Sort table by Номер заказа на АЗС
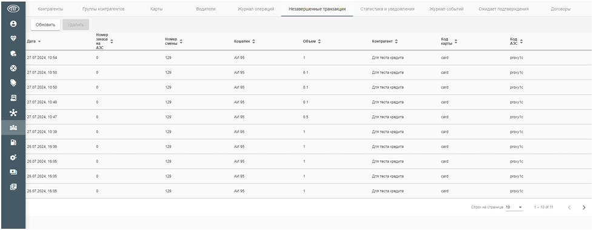 click(105, 41)
